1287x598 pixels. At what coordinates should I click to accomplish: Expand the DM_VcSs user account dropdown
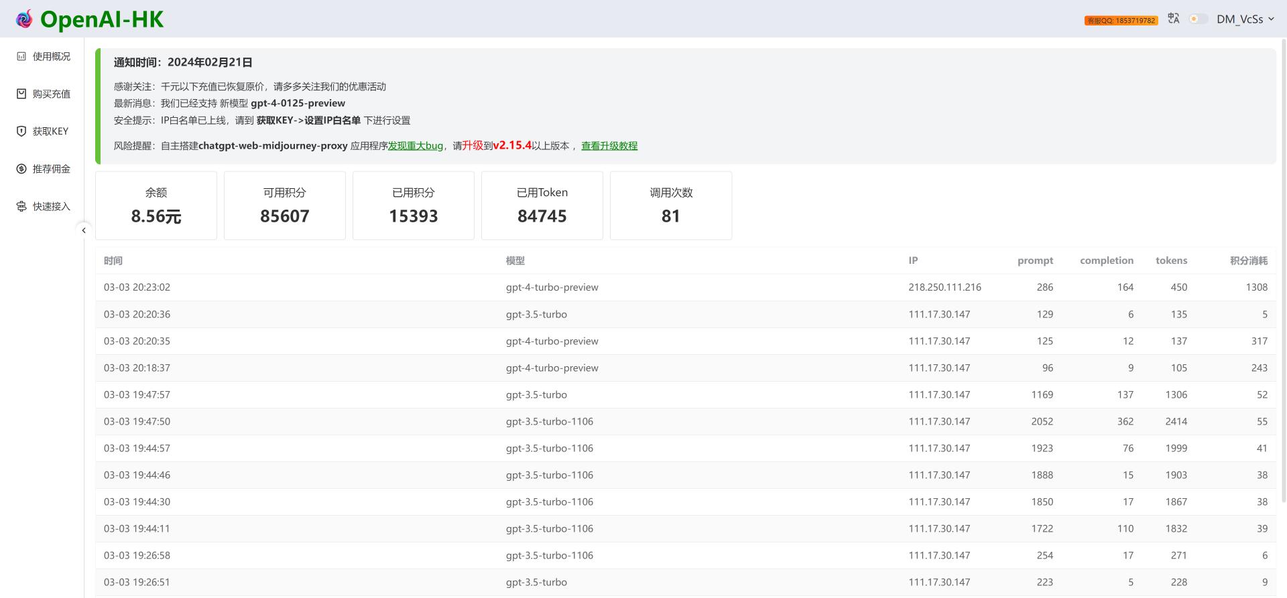pos(1245,19)
